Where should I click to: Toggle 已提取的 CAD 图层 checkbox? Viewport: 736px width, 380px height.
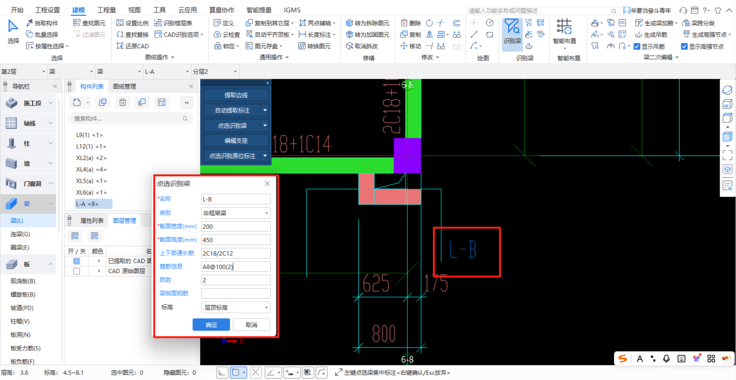(77, 261)
